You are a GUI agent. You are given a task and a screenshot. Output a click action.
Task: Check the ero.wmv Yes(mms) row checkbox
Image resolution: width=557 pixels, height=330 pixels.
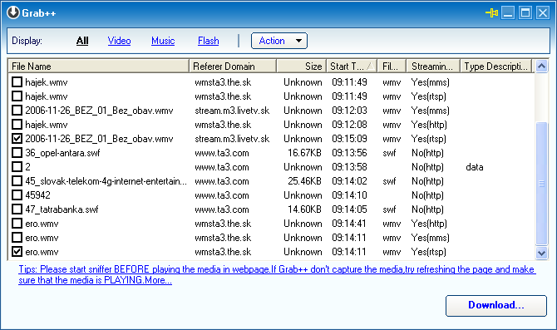[x=17, y=238]
